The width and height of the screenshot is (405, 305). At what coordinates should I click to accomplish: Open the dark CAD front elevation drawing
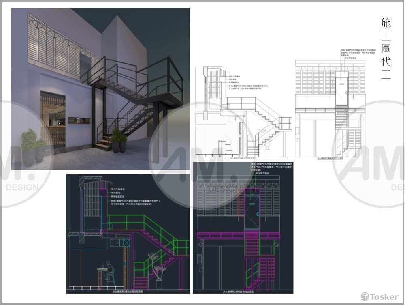(x=243, y=227)
